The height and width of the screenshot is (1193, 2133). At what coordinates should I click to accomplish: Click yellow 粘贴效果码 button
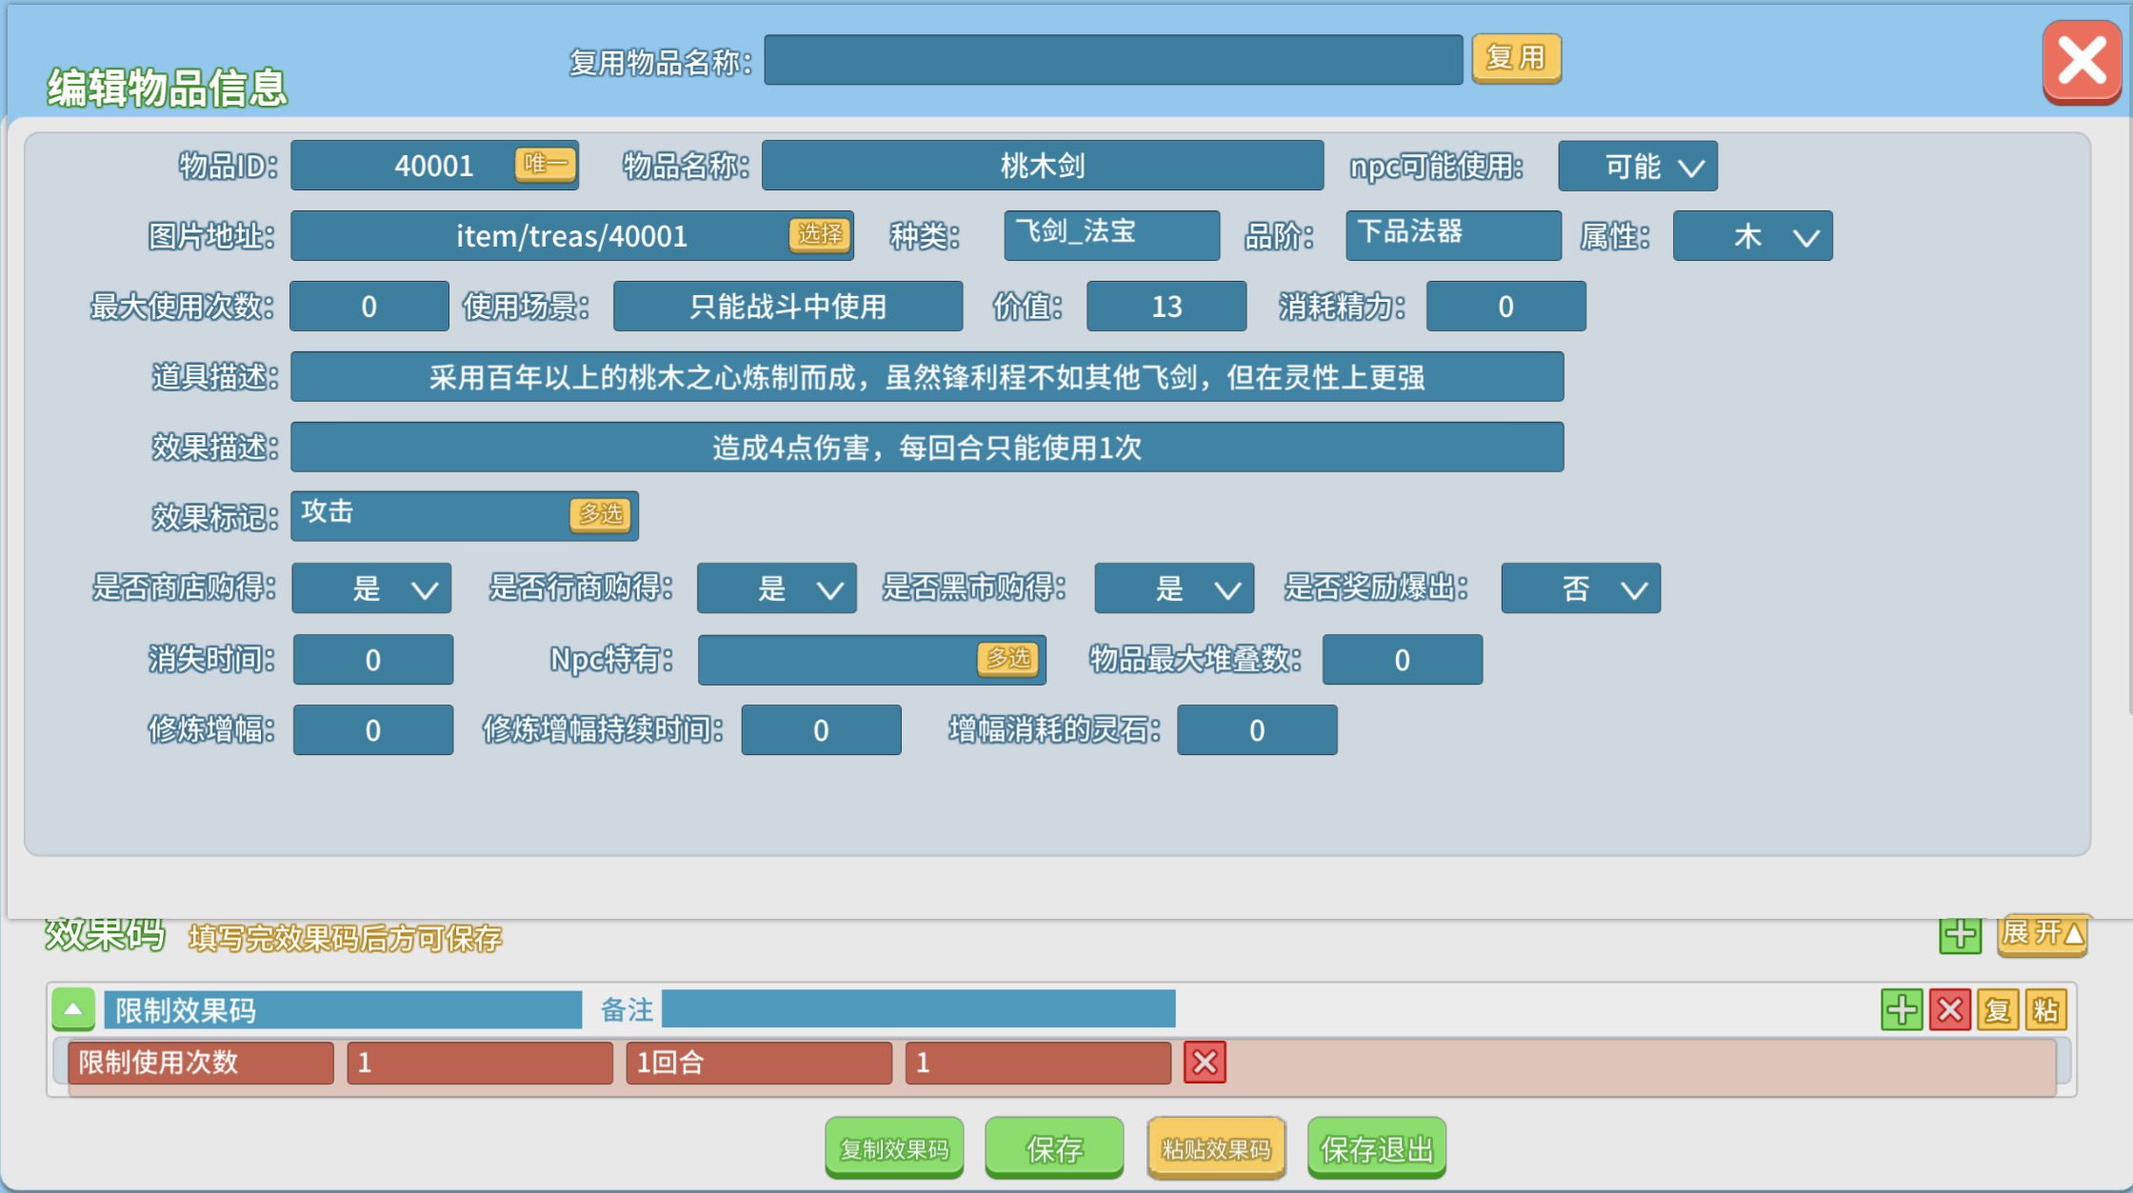[x=1216, y=1148]
